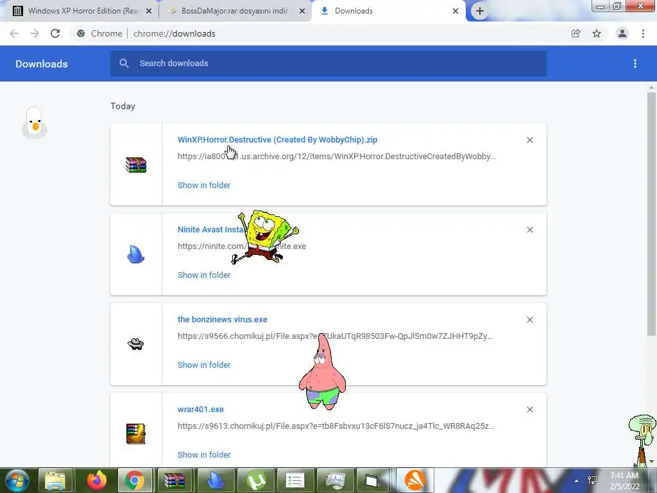This screenshot has width=657, height=493.
Task: Click the white goose on the page
Action: pyautogui.click(x=35, y=122)
